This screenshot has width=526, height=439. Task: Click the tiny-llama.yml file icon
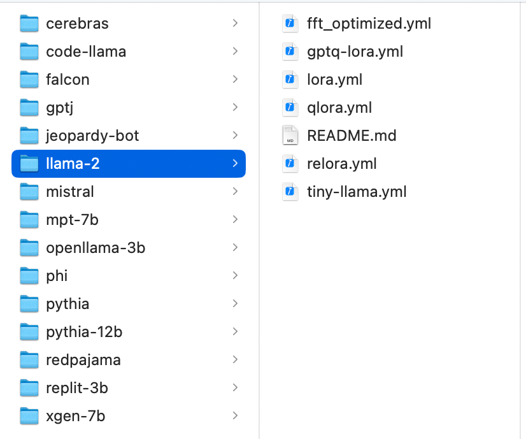pos(290,192)
